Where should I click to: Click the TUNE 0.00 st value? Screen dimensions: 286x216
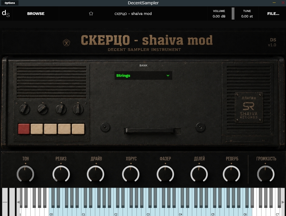click(x=247, y=16)
